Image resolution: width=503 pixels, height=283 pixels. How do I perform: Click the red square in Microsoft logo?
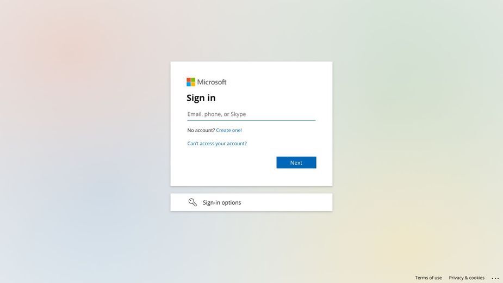click(189, 79)
